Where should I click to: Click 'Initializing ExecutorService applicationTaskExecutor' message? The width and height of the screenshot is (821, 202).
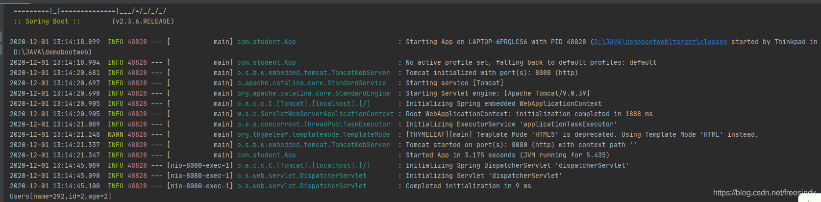click(511, 125)
